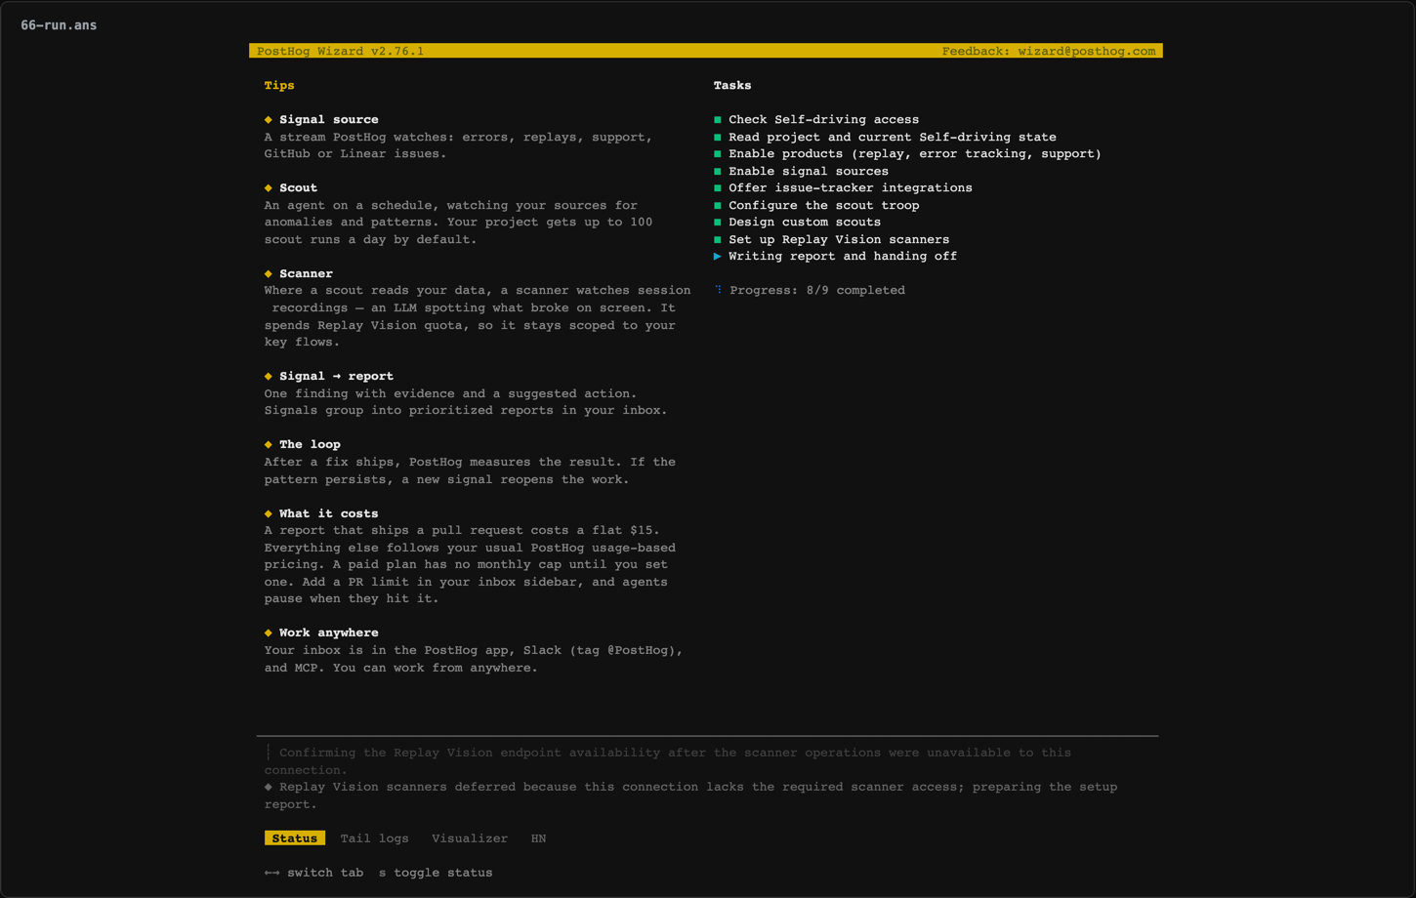Click the Set up Replay Vision scanners task

pyautogui.click(x=839, y=240)
